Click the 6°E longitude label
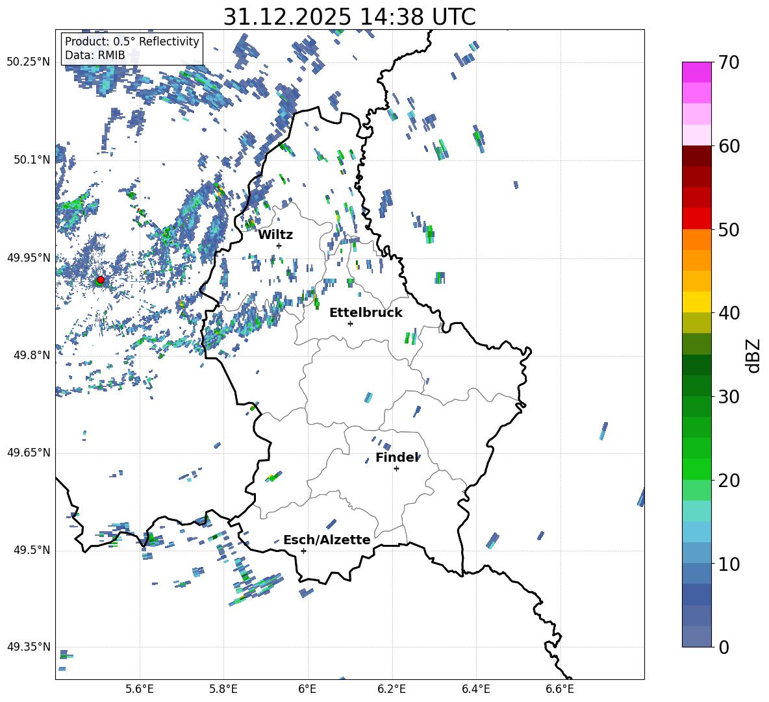This screenshot has height=702, width=769. (307, 689)
